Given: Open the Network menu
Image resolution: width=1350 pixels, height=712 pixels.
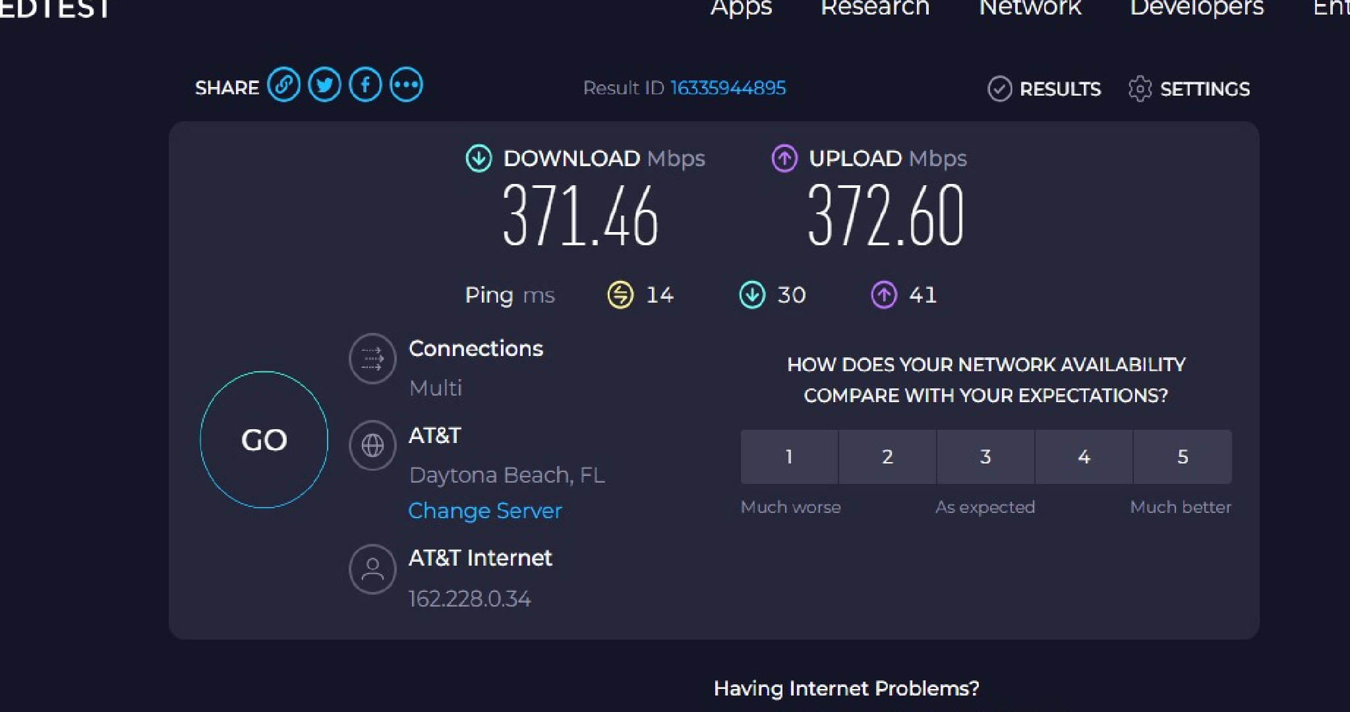Looking at the screenshot, I should (1030, 8).
